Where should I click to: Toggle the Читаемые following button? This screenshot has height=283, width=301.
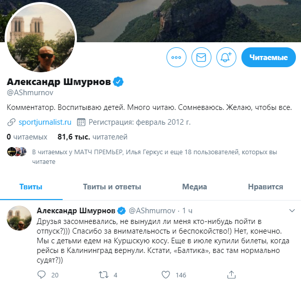268,57
